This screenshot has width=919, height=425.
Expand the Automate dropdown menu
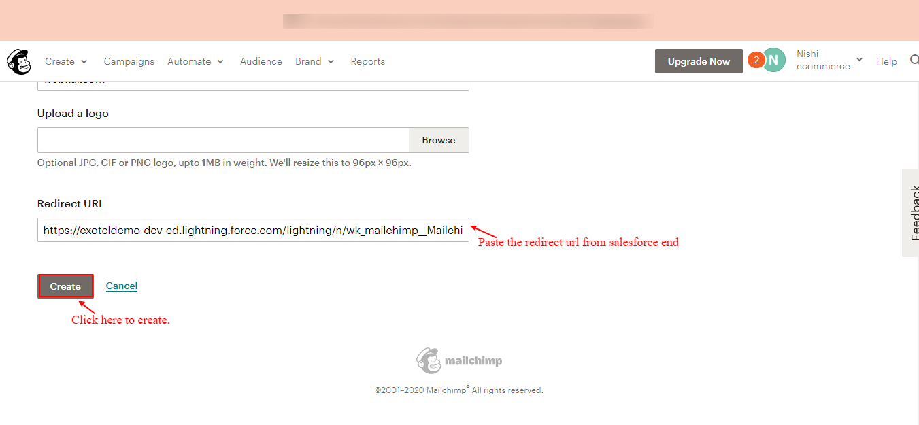195,61
